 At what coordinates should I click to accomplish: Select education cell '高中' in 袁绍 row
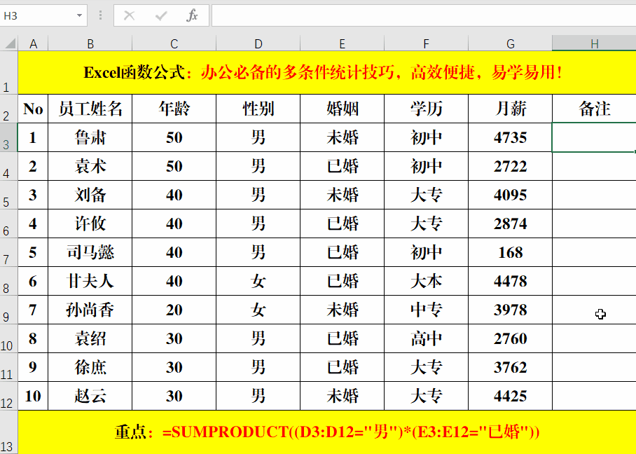pyautogui.click(x=426, y=338)
